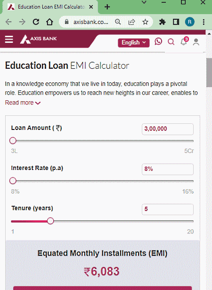Click the Loan Amount input field
Viewport: 212px width, 290px height.
168,129
